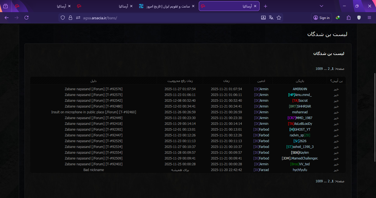Click the privacy shield extension icon
The width and height of the screenshot is (376, 198).
tap(359, 17)
